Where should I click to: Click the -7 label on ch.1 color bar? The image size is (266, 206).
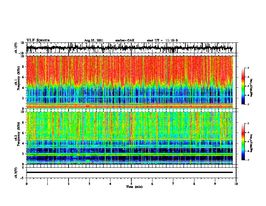coord(248,104)
